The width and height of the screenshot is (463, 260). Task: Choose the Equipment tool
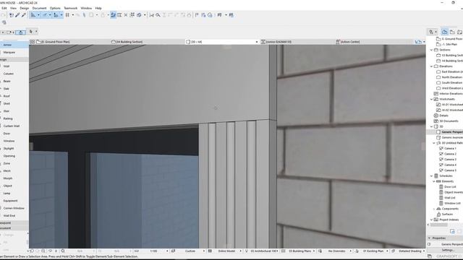point(14,201)
